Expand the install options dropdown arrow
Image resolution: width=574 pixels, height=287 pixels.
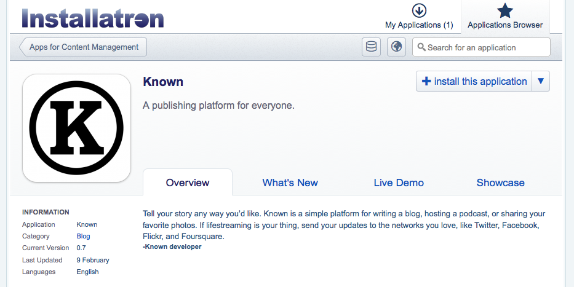[541, 81]
